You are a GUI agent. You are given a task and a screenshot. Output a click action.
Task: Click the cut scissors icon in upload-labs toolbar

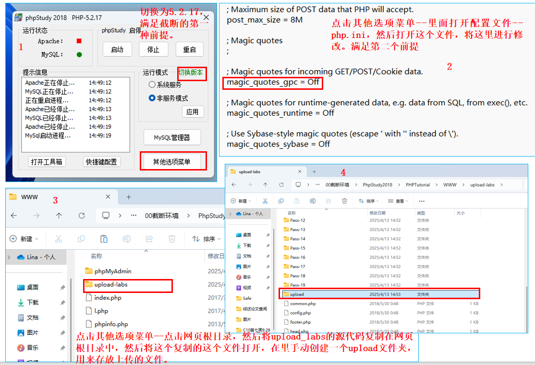265,201
